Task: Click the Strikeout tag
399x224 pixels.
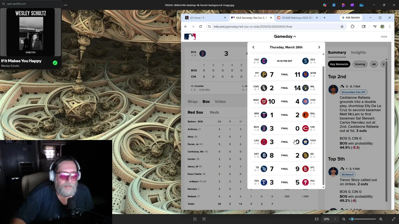Action: click(x=347, y=175)
